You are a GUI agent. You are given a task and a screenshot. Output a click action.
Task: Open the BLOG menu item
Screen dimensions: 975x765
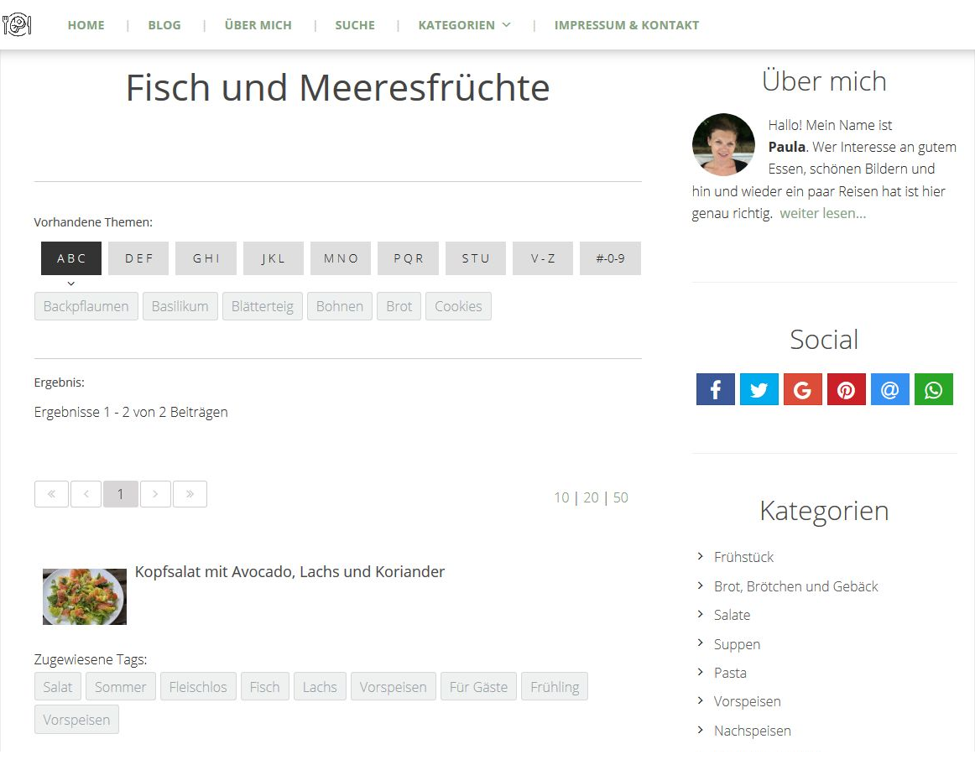click(164, 25)
